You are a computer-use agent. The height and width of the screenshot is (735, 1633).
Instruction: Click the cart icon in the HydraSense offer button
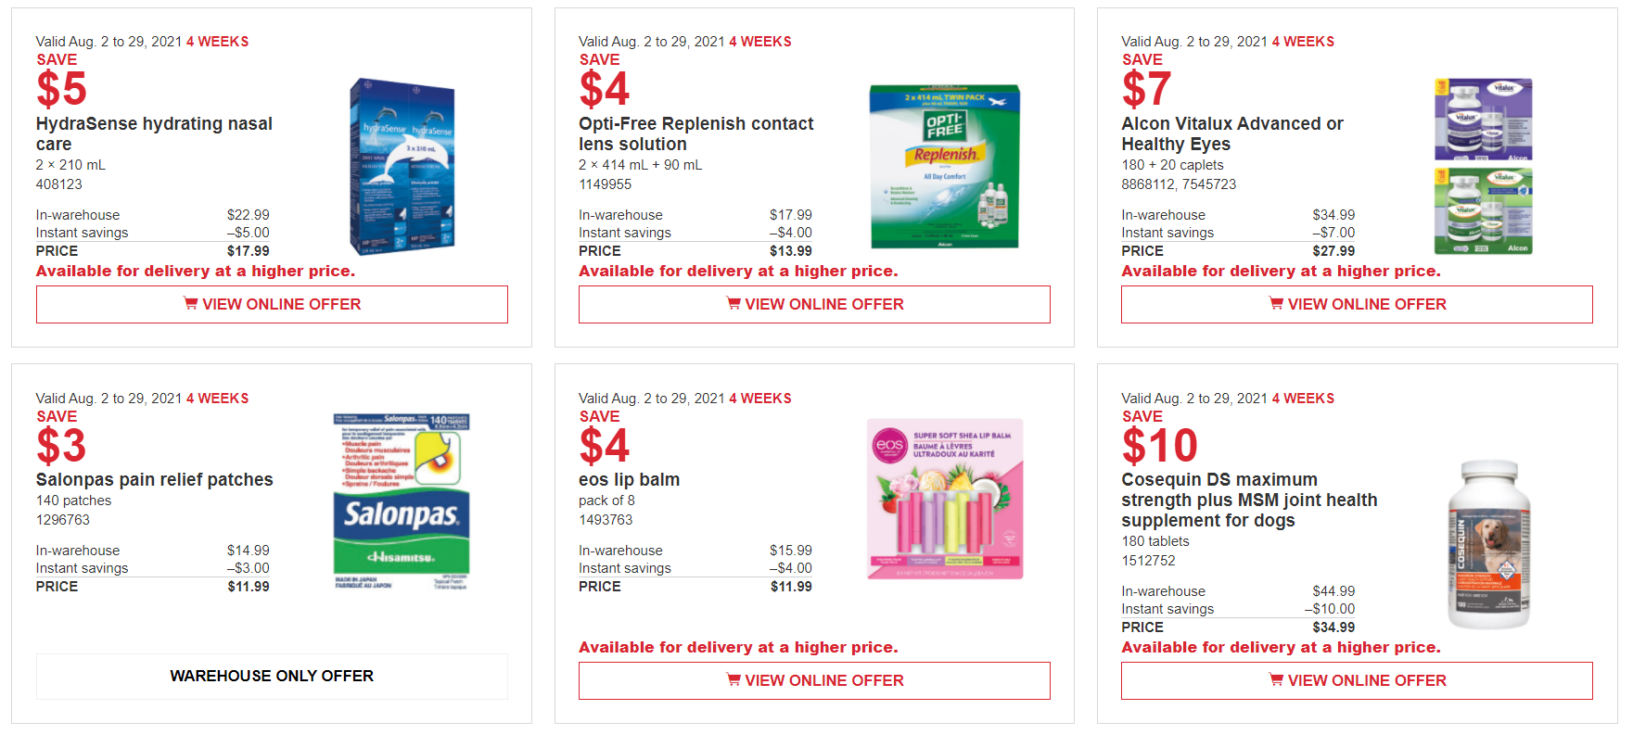click(191, 303)
